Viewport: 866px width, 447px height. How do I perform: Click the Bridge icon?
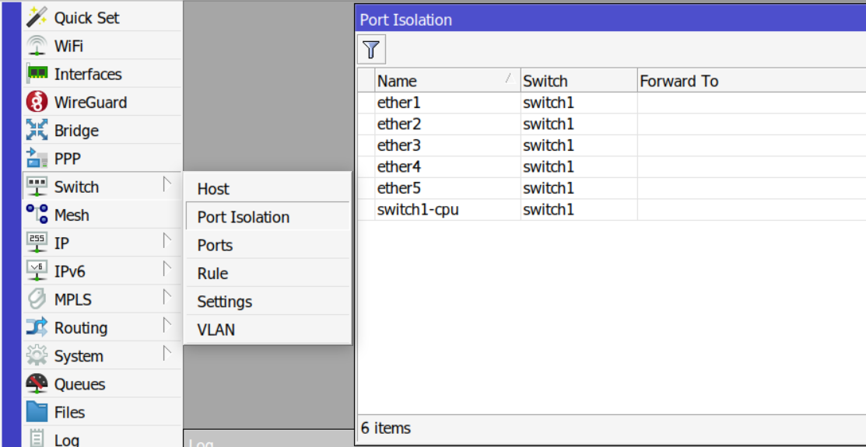coord(37,130)
